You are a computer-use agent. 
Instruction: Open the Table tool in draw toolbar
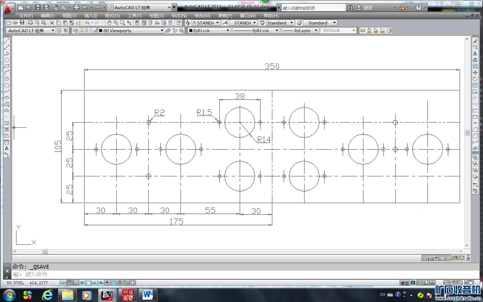point(7,142)
